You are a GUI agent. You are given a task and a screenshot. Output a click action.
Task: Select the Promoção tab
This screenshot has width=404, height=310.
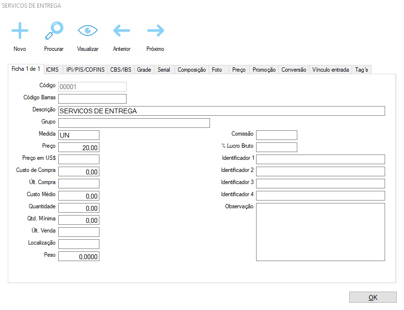pyautogui.click(x=264, y=70)
